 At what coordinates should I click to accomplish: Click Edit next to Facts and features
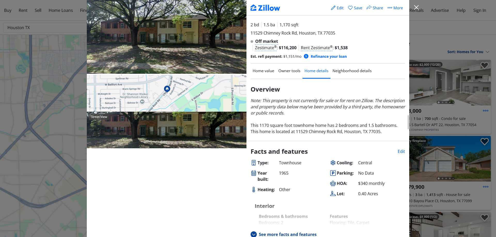401,151
